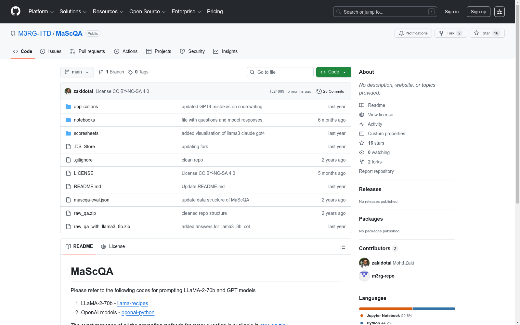Click the M3RG-IITD organization link
The image size is (520, 325).
pyautogui.click(x=35, y=33)
